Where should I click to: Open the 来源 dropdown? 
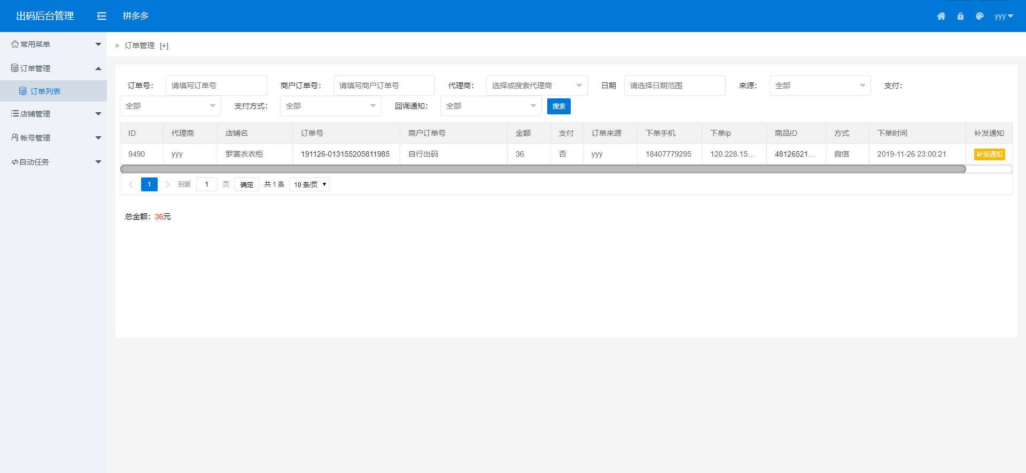tap(819, 86)
